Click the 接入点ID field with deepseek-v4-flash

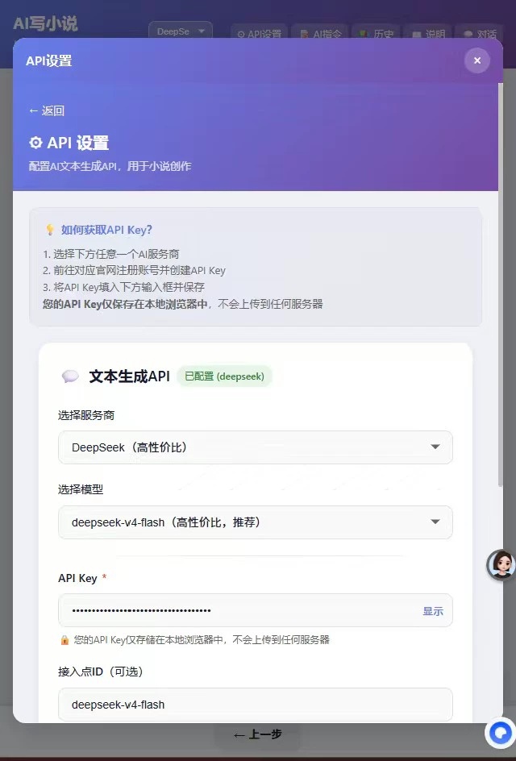[256, 704]
